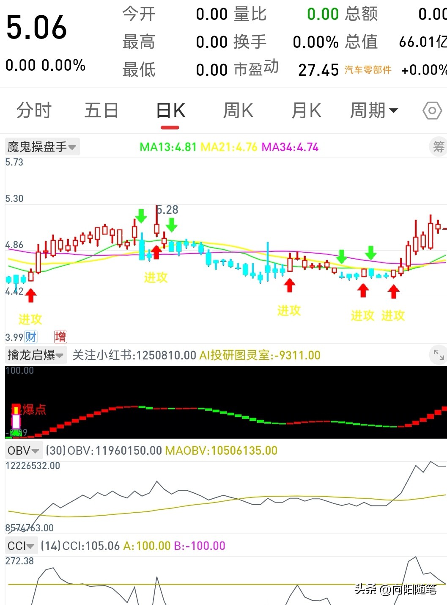
Task: Open the chart settings gear icon
Action: pyautogui.click(x=431, y=111)
